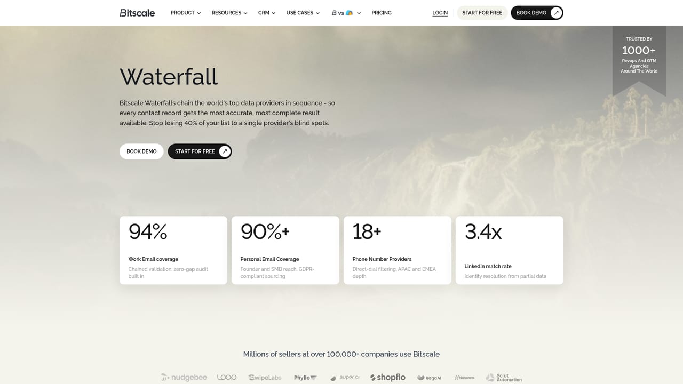The height and width of the screenshot is (384, 683).
Task: Click the Waterfall page heading
Action: (169, 76)
